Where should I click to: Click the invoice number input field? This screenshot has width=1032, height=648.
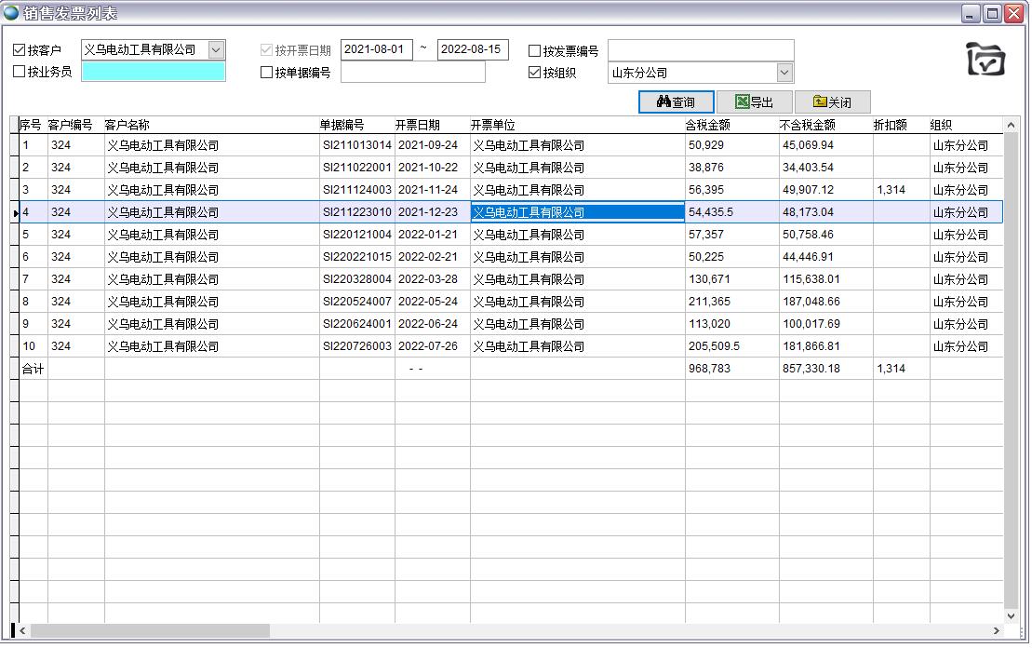[x=700, y=50]
